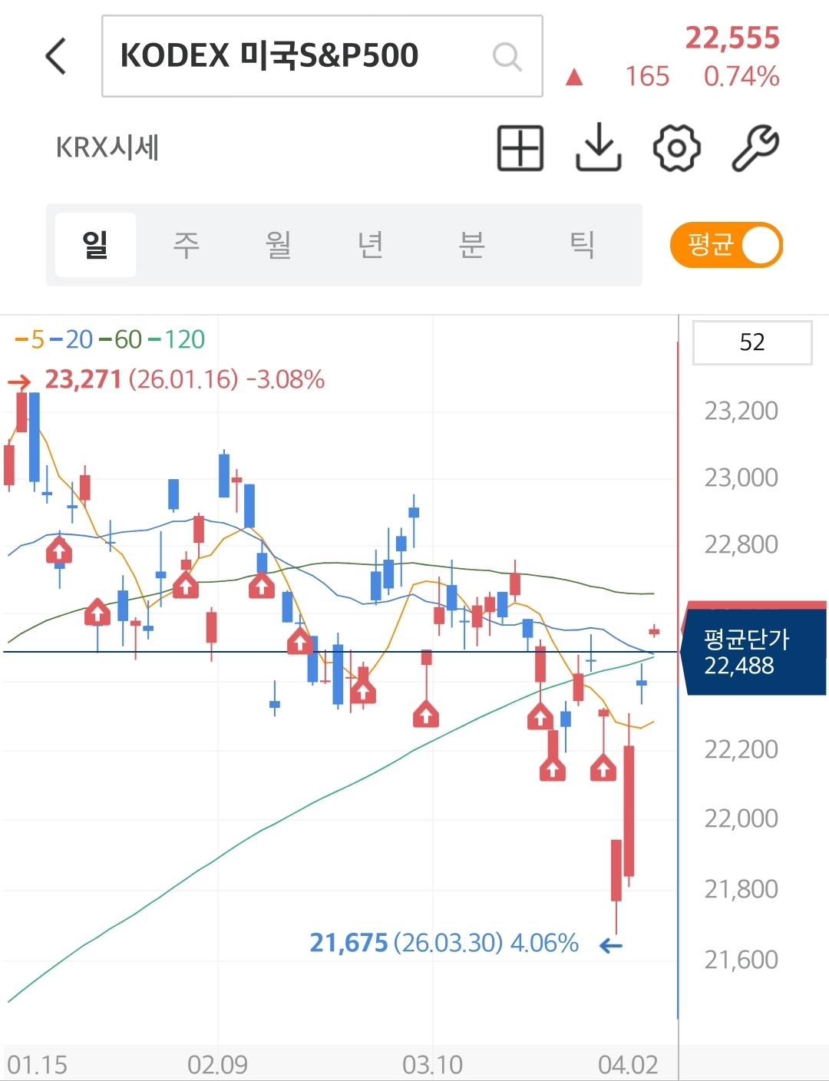Select the 일 daily tab
The image size is (829, 1081).
point(95,245)
